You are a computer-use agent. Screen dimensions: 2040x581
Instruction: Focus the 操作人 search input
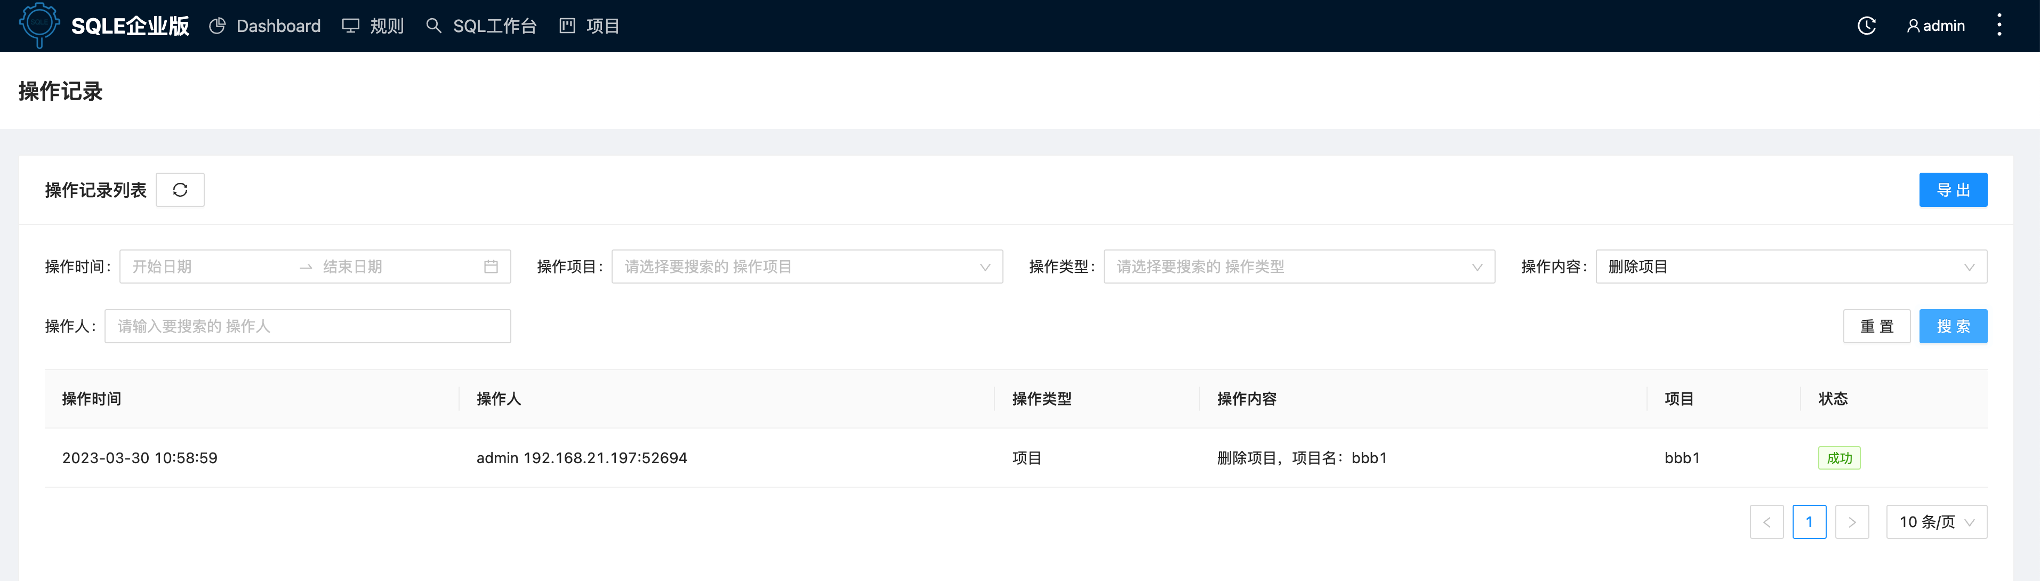pyautogui.click(x=307, y=326)
